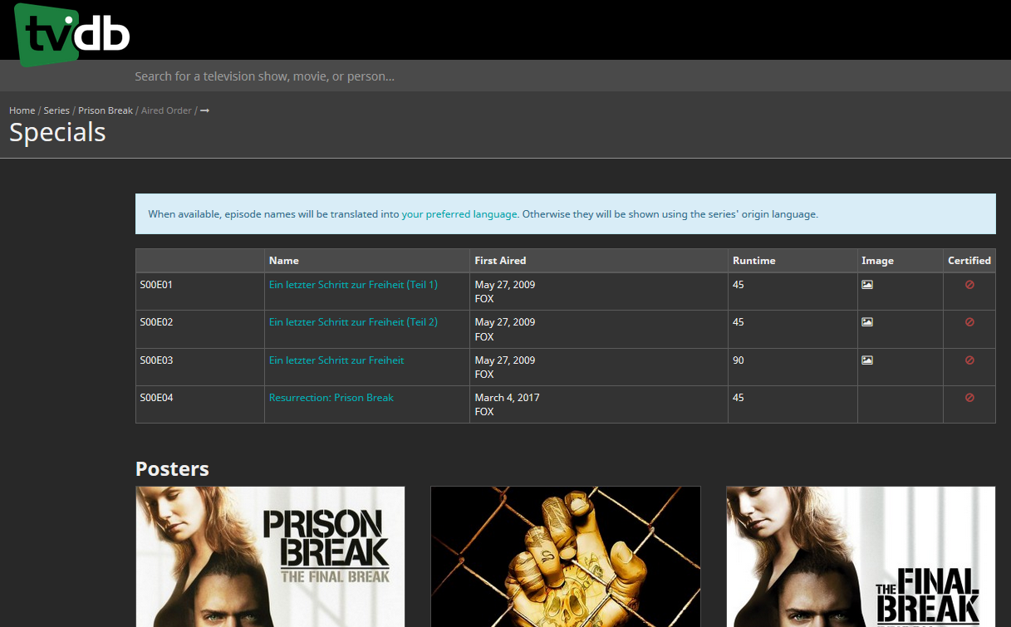Open Series breadcrumb link
Image resolution: width=1011 pixels, height=627 pixels.
56,110
